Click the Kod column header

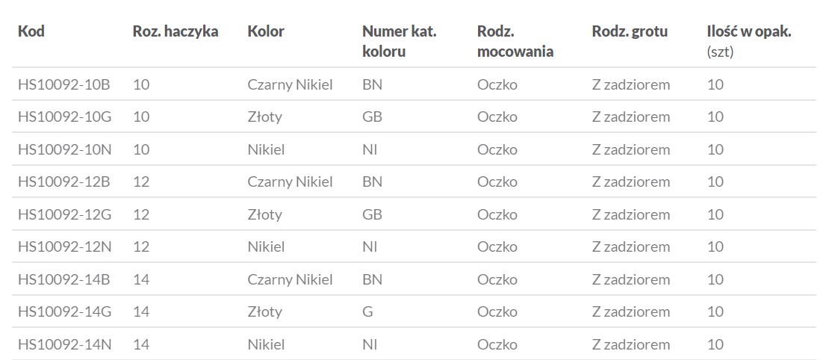click(31, 31)
